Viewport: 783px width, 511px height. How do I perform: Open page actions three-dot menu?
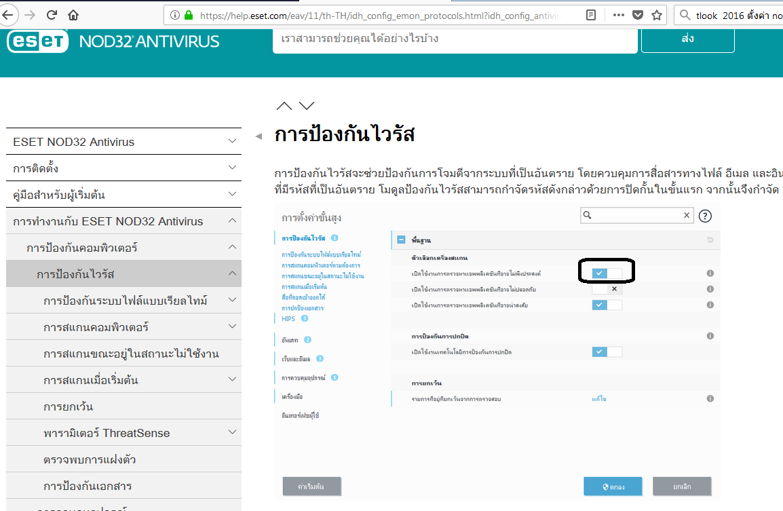tap(619, 15)
